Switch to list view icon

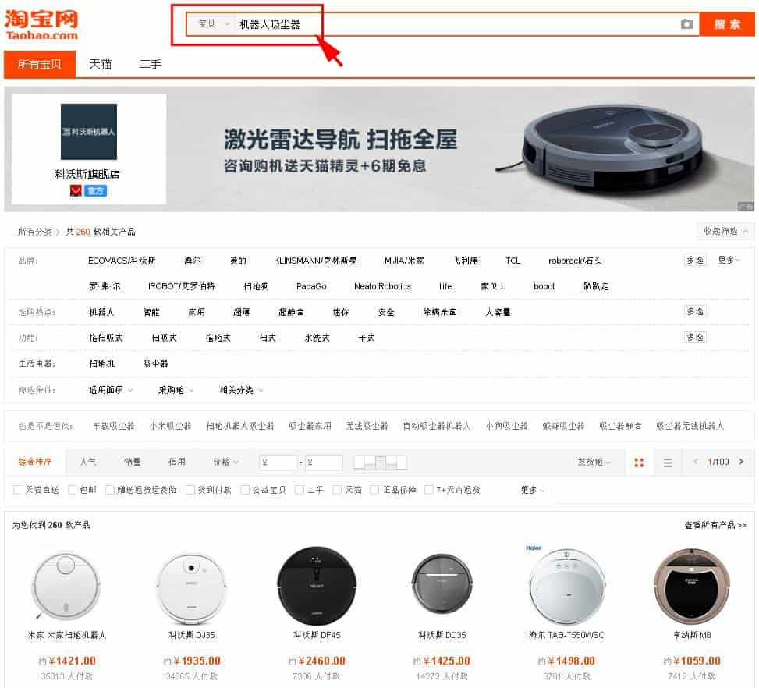pyautogui.click(x=668, y=463)
